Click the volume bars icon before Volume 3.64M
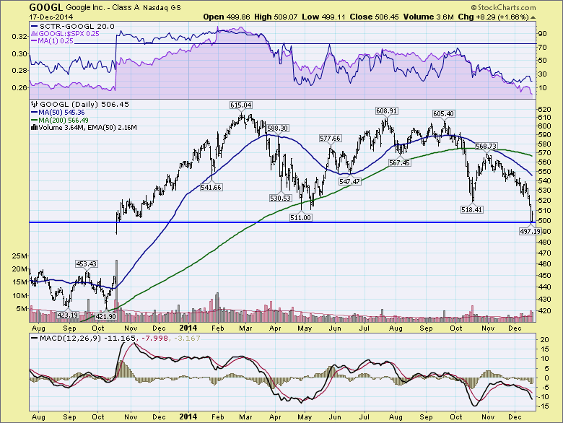Viewport: 563px width, 423px height. [35, 128]
